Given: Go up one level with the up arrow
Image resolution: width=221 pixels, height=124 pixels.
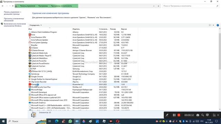Looking at the screenshot, I should (x=13, y=6).
